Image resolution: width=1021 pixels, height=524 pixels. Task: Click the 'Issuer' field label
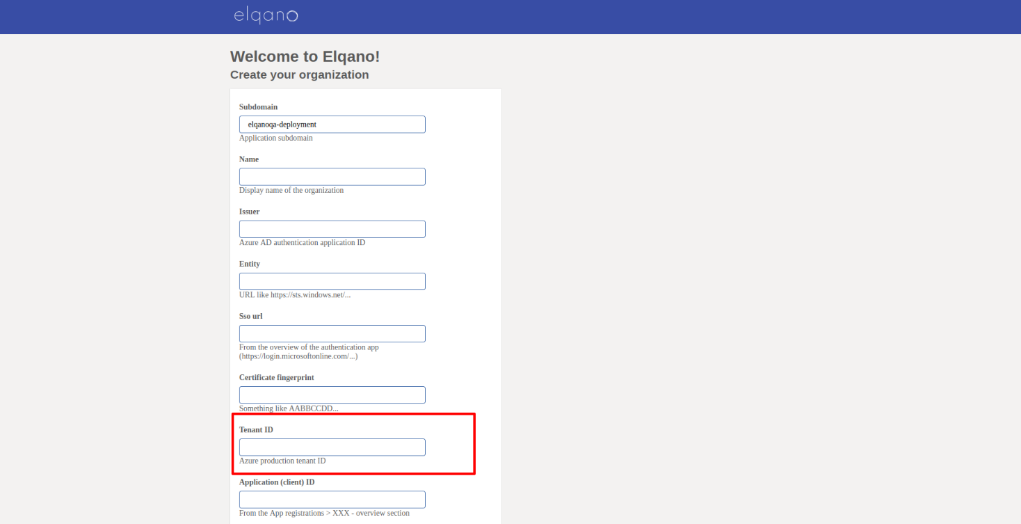point(250,212)
